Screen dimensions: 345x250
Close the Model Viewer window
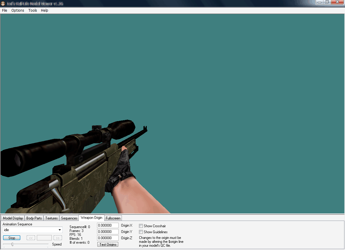click(337, 2)
